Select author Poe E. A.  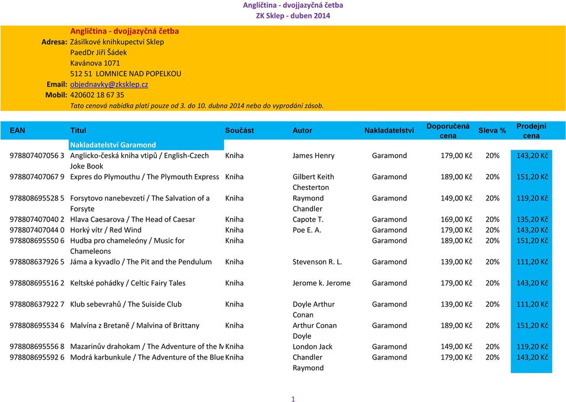(x=307, y=230)
